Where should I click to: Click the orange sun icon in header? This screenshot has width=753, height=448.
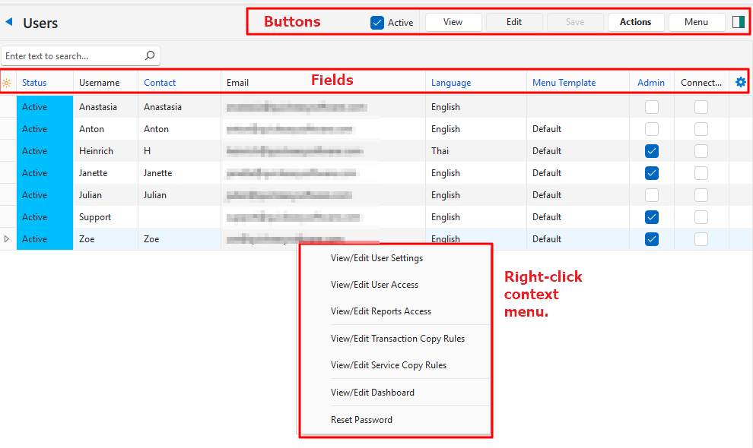pos(7,83)
